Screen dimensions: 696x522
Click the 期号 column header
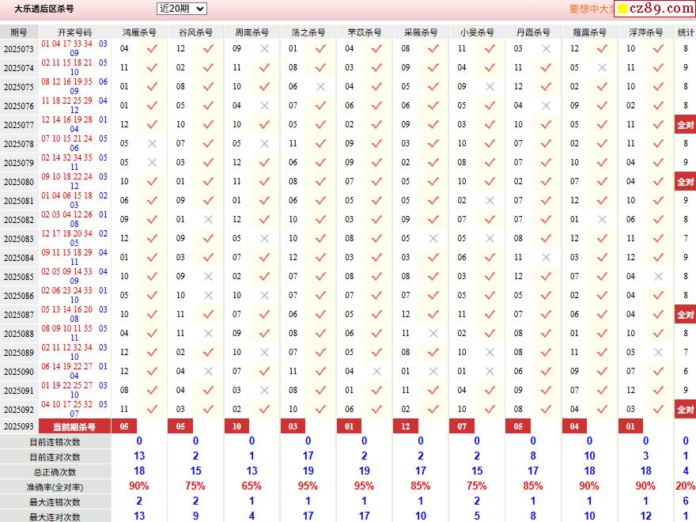19,32
